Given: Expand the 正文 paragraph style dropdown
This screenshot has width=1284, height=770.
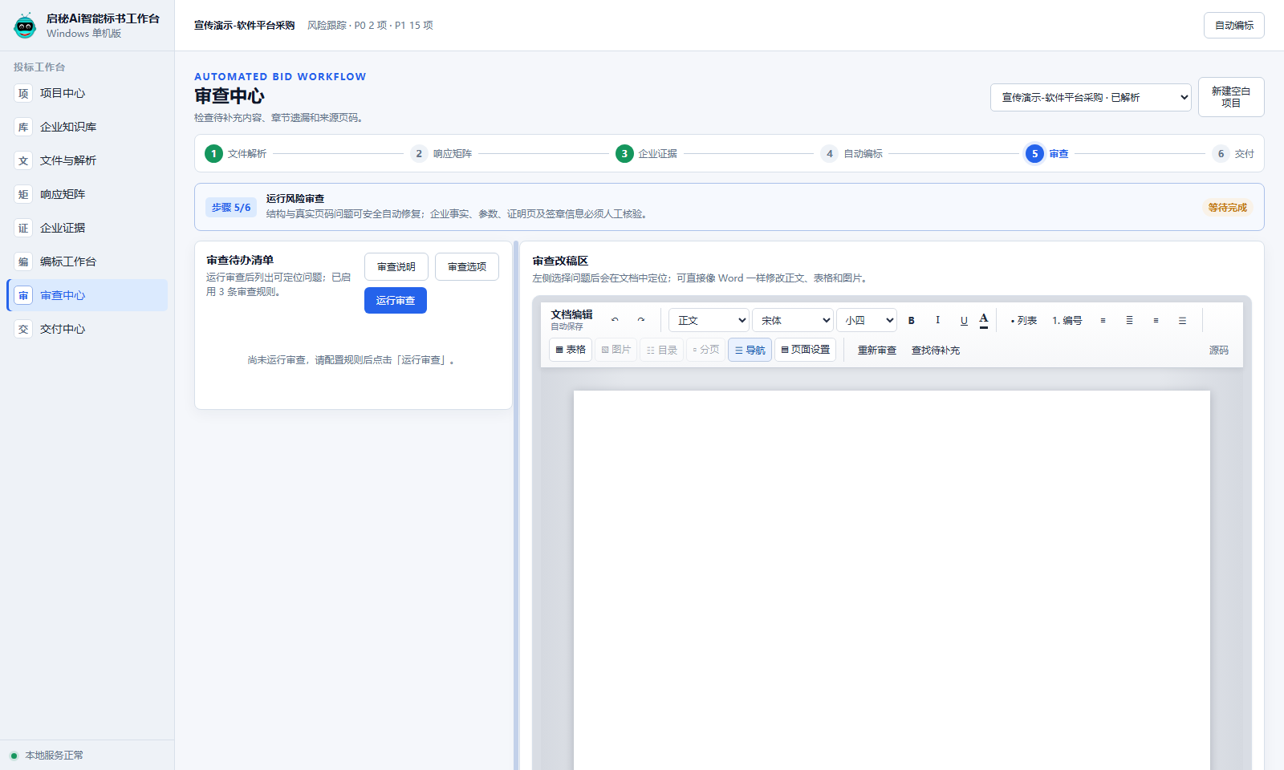Looking at the screenshot, I should pos(709,320).
